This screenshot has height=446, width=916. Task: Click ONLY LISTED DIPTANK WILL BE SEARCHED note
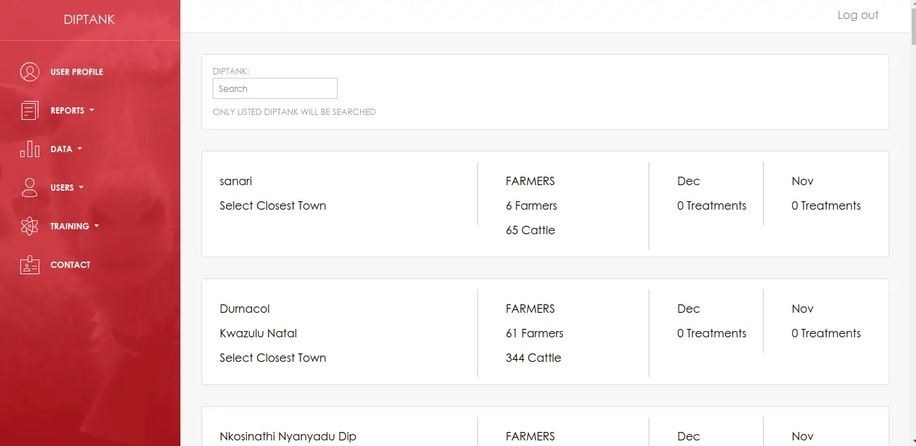(x=294, y=111)
